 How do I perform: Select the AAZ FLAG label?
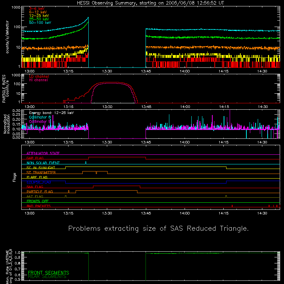pos(35,196)
